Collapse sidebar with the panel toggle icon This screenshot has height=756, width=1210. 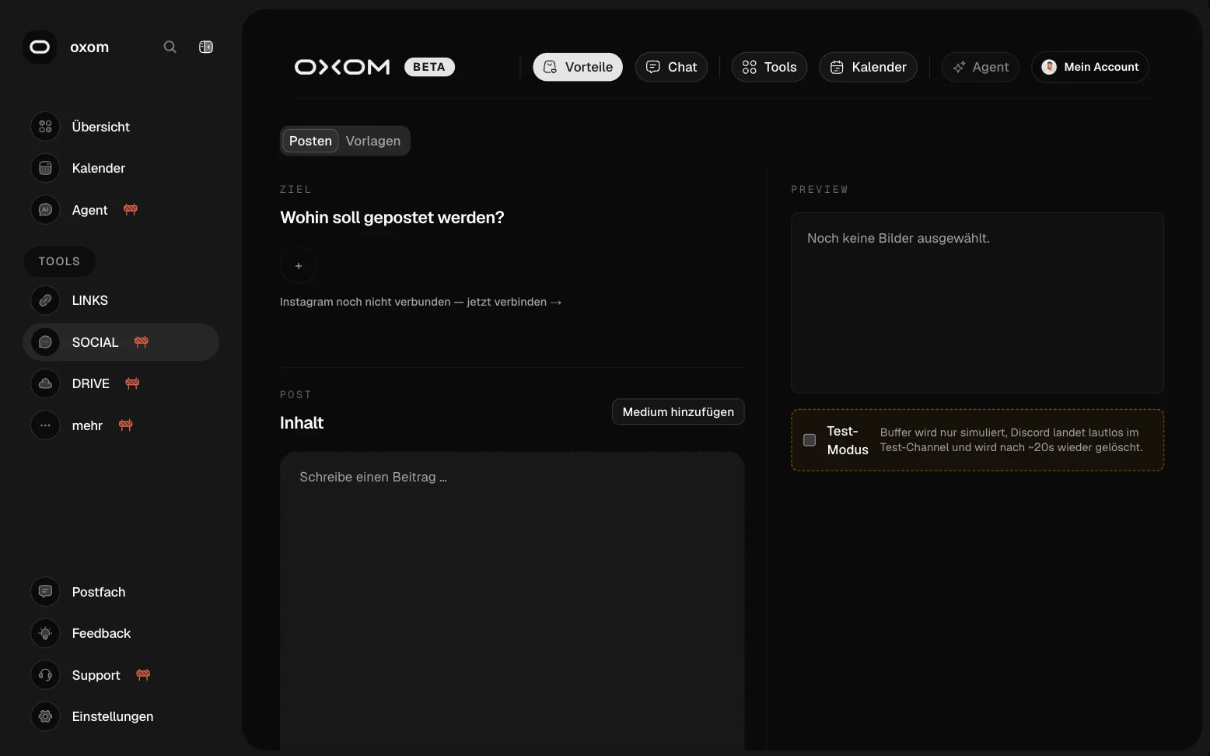[x=206, y=47]
